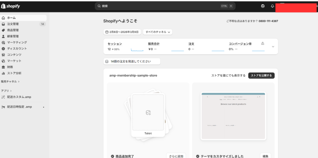Expand the 販売チャネル section in sidebar
The image size is (318, 158).
(10, 82)
